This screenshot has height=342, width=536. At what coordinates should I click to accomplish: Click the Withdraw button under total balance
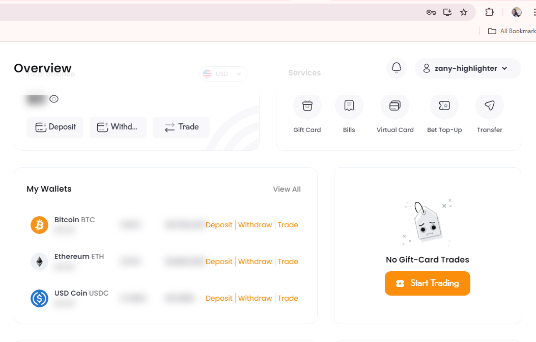point(118,127)
